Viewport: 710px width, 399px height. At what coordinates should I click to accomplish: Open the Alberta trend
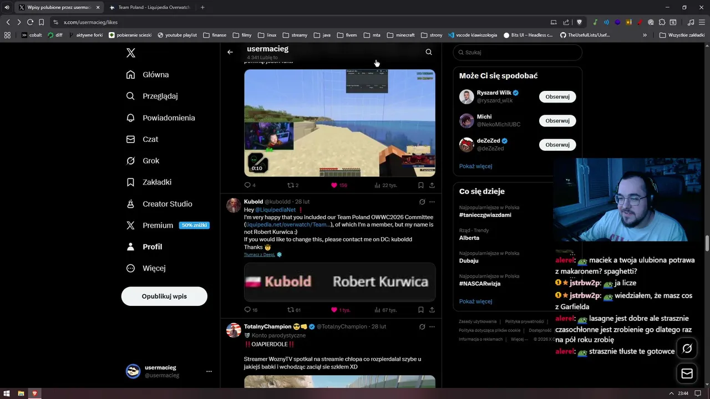point(469,238)
